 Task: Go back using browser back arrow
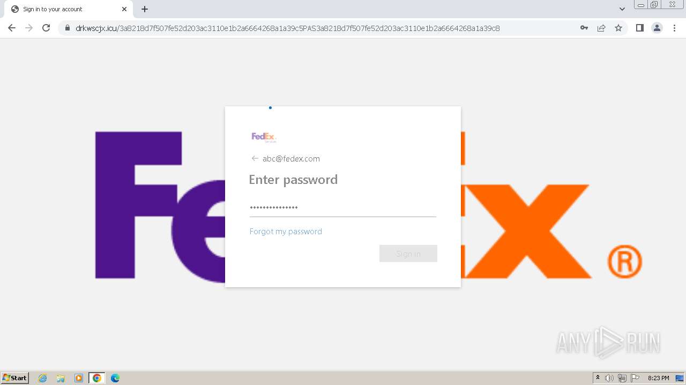[12, 28]
